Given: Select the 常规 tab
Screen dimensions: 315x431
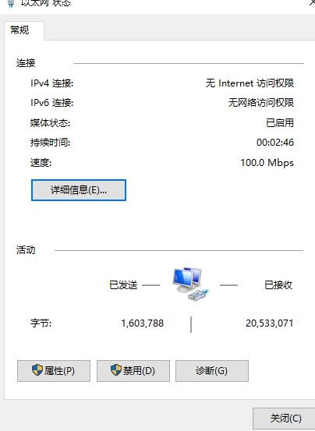Looking at the screenshot, I should (19, 30).
